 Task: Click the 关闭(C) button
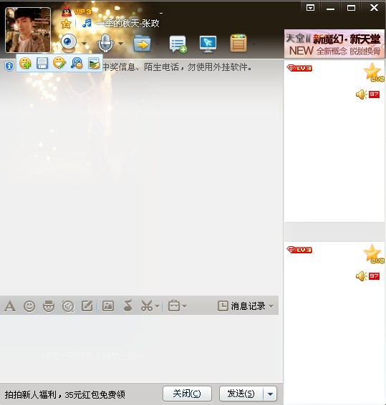[187, 394]
